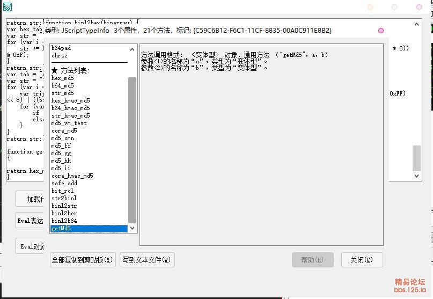Click the code editor scrollbar up arrow
433x299 pixels.
click(417, 24)
